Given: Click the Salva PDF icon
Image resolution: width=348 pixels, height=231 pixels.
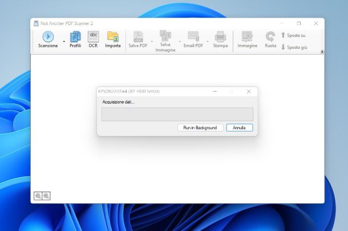Looking at the screenshot, I should coord(138,37).
